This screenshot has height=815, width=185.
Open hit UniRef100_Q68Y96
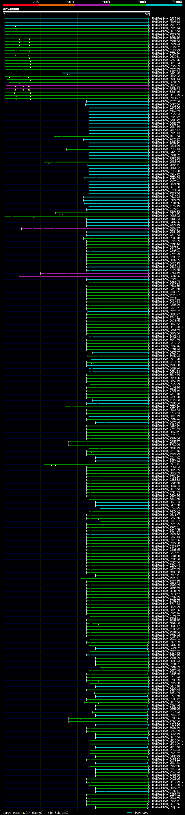(x=166, y=276)
